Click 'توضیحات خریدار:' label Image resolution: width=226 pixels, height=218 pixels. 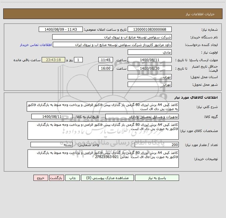(x=206, y=159)
